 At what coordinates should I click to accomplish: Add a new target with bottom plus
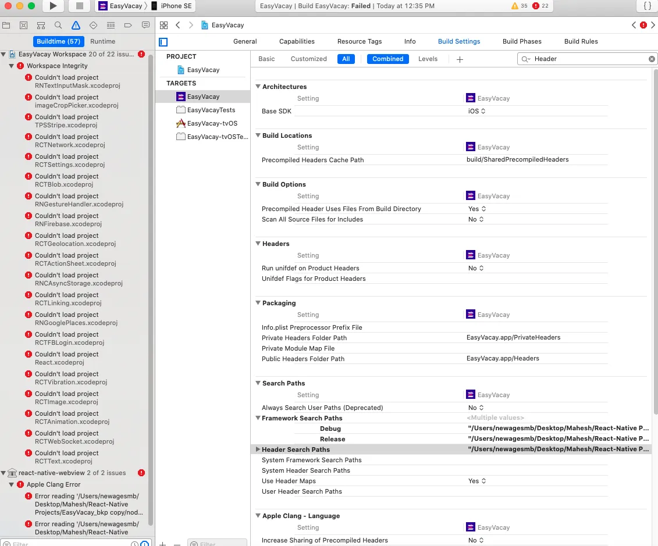pyautogui.click(x=163, y=544)
